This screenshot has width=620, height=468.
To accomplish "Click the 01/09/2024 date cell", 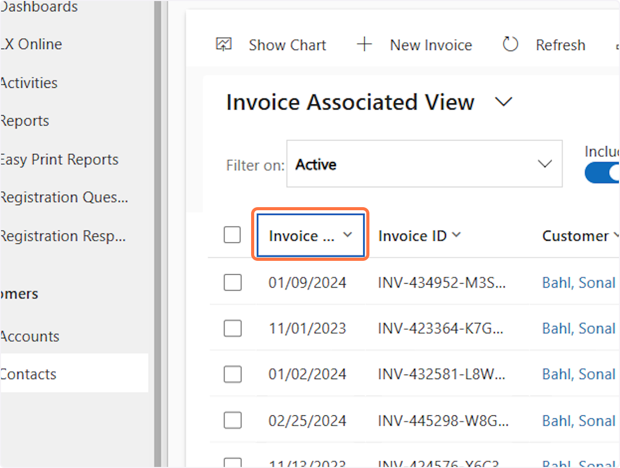I will click(307, 283).
